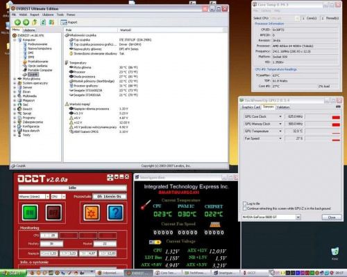Open OCCT CPU test type dropdown
This screenshot has width=347, height=277.
(64, 197)
